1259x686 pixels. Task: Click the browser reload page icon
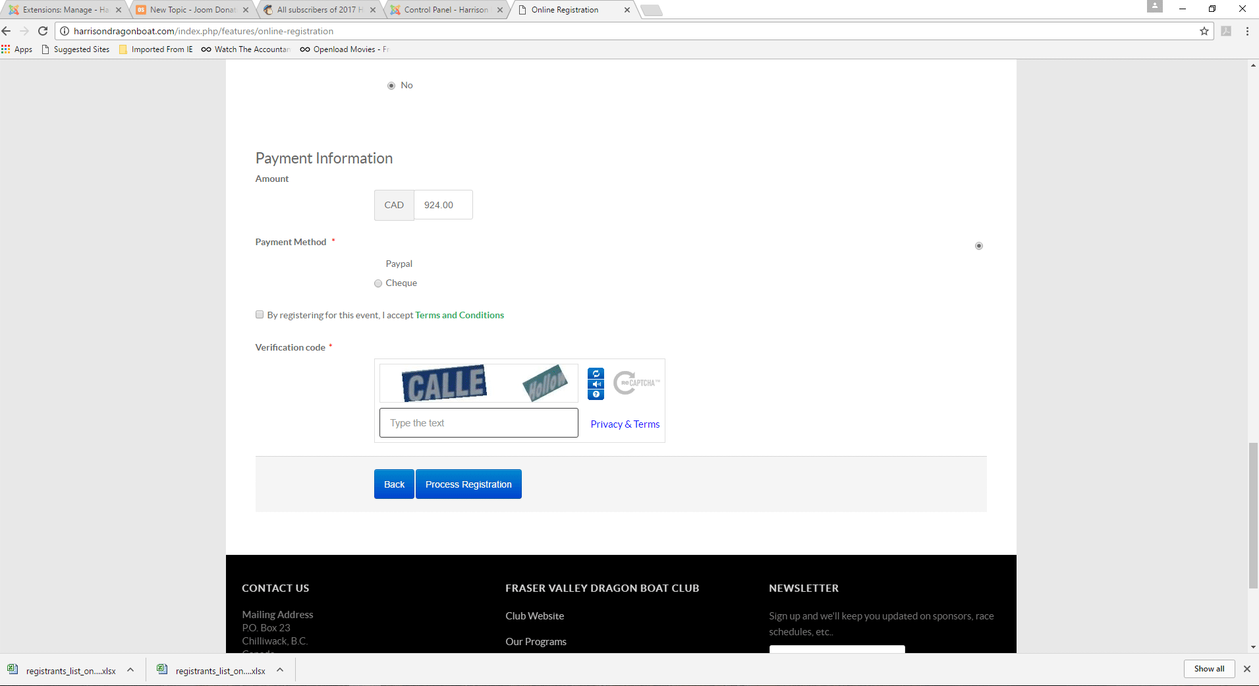43,31
